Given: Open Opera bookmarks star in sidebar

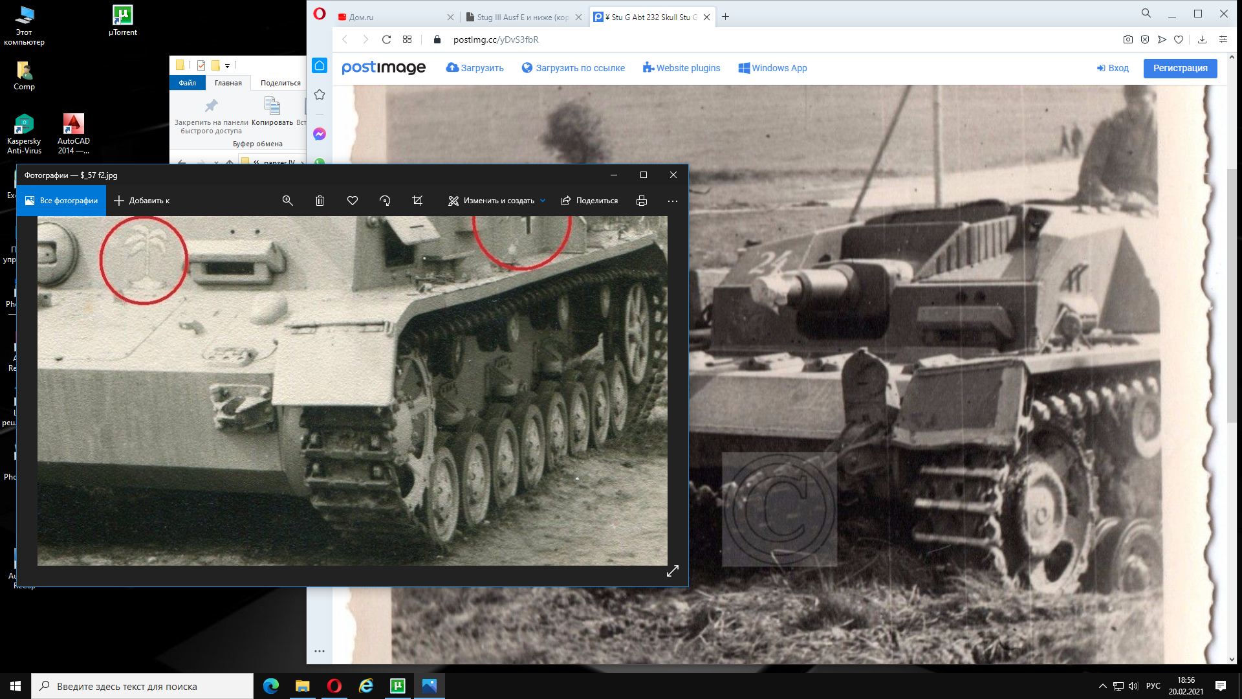Looking at the screenshot, I should point(320,95).
